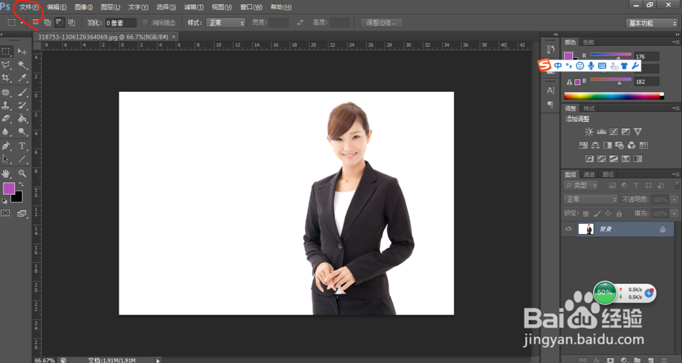The image size is (682, 363).
Task: Open the tool preset picker arrow
Action: [x=22, y=22]
